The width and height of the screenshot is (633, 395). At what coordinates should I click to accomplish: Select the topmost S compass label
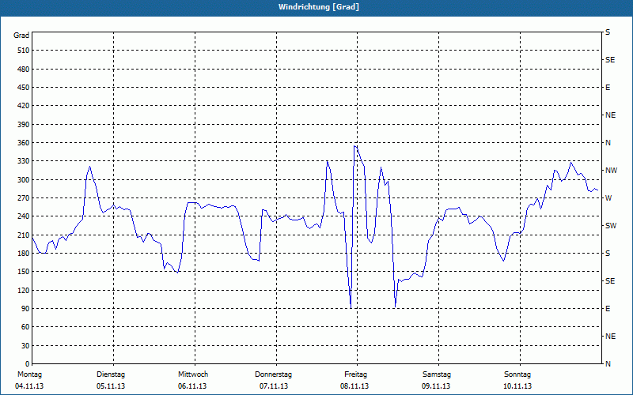pos(608,32)
